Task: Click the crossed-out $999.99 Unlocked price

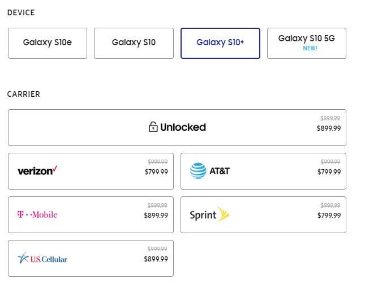Action: click(x=330, y=118)
